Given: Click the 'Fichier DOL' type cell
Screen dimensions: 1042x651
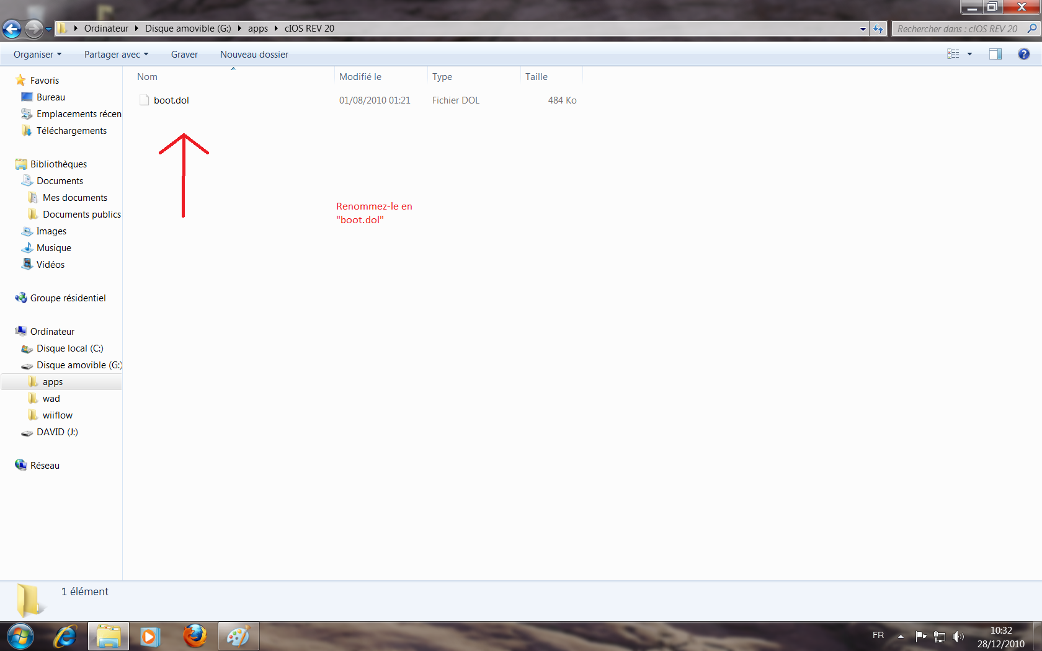Looking at the screenshot, I should click(456, 100).
